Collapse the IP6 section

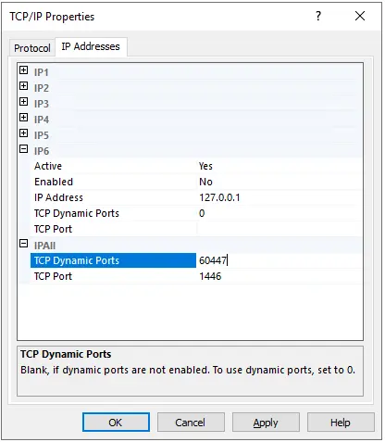[x=23, y=149]
